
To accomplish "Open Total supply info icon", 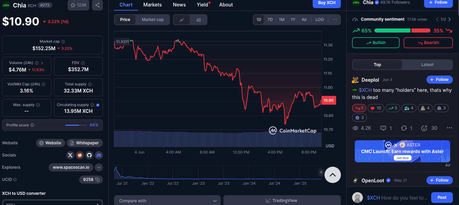I will click(90, 84).
